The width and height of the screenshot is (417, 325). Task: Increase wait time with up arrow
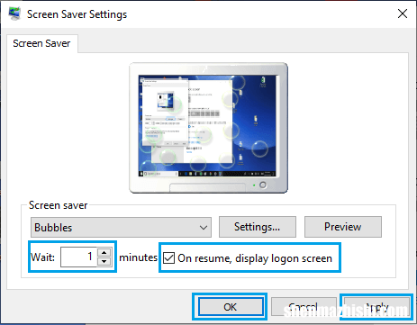[104, 252]
